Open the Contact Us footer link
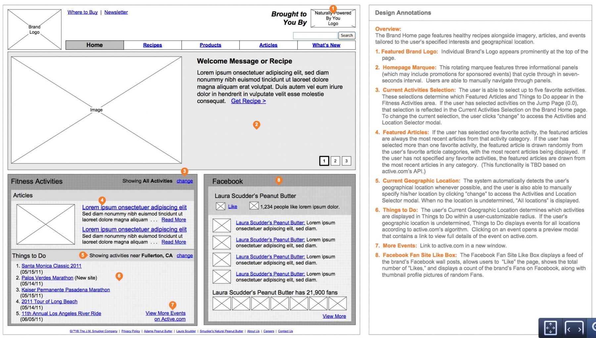Viewport: 596px width, 338px height. (x=285, y=331)
